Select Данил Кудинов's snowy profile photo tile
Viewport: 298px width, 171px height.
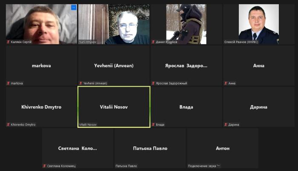click(186, 24)
